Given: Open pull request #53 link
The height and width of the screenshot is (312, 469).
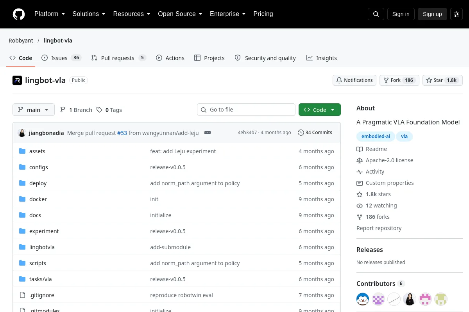Looking at the screenshot, I should [122, 133].
